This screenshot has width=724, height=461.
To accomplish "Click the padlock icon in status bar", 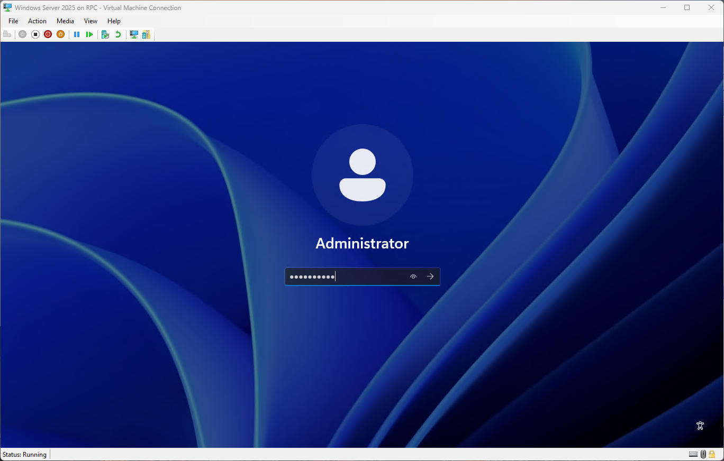I will pyautogui.click(x=712, y=454).
